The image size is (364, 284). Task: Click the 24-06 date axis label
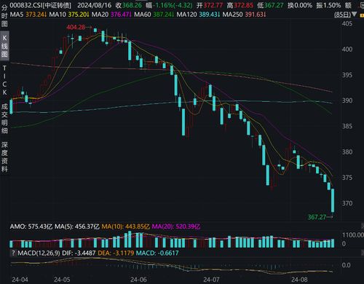[x=138, y=280]
